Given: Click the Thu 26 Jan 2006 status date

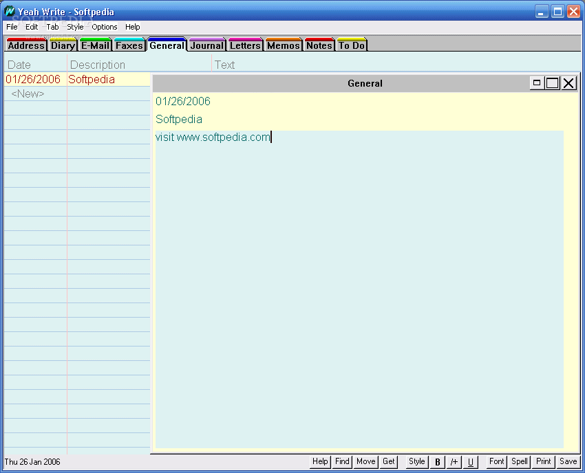Looking at the screenshot, I should 32,462.
